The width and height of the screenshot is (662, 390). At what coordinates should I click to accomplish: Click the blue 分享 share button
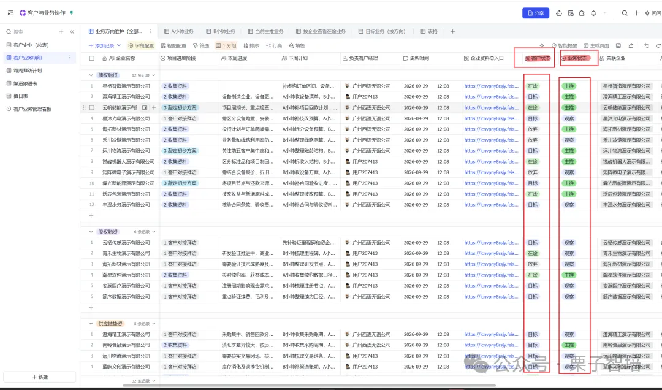tap(536, 13)
